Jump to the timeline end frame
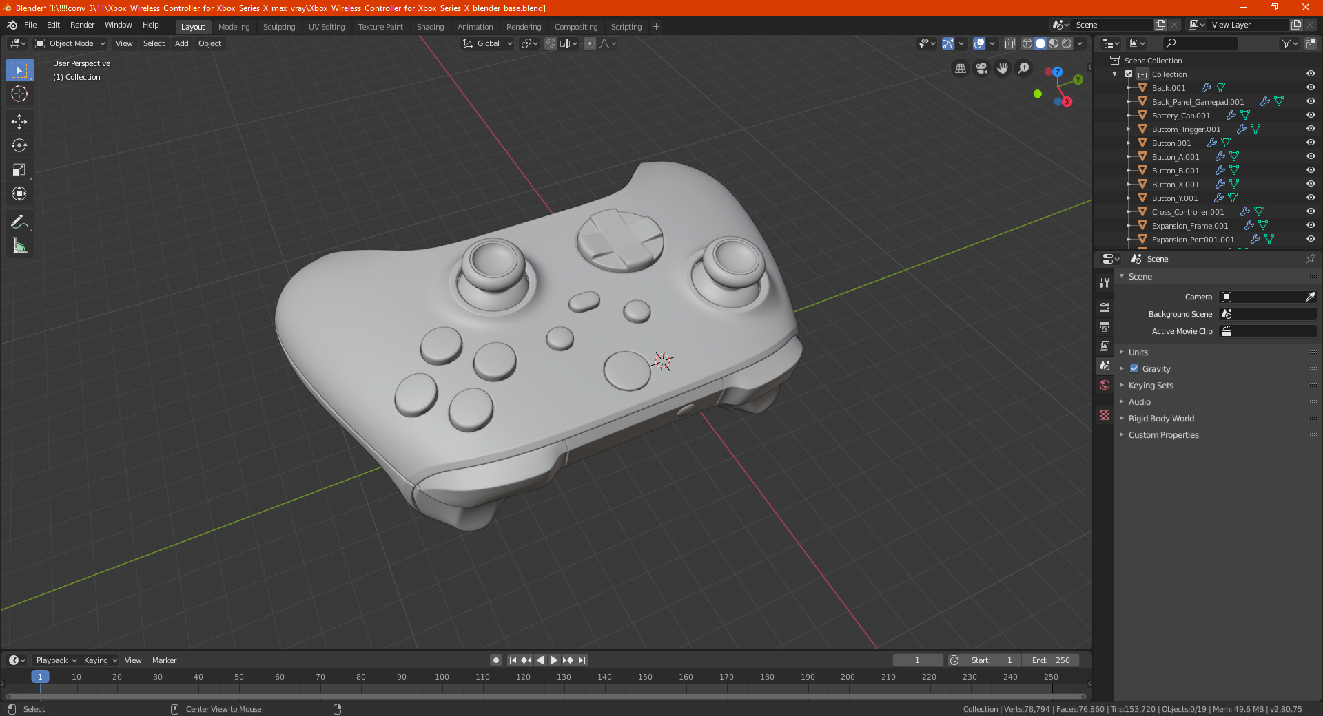This screenshot has width=1323, height=716. click(x=582, y=660)
